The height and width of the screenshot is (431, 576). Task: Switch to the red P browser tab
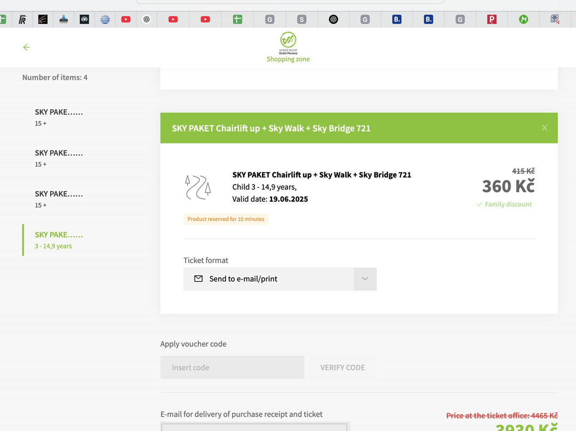click(492, 20)
